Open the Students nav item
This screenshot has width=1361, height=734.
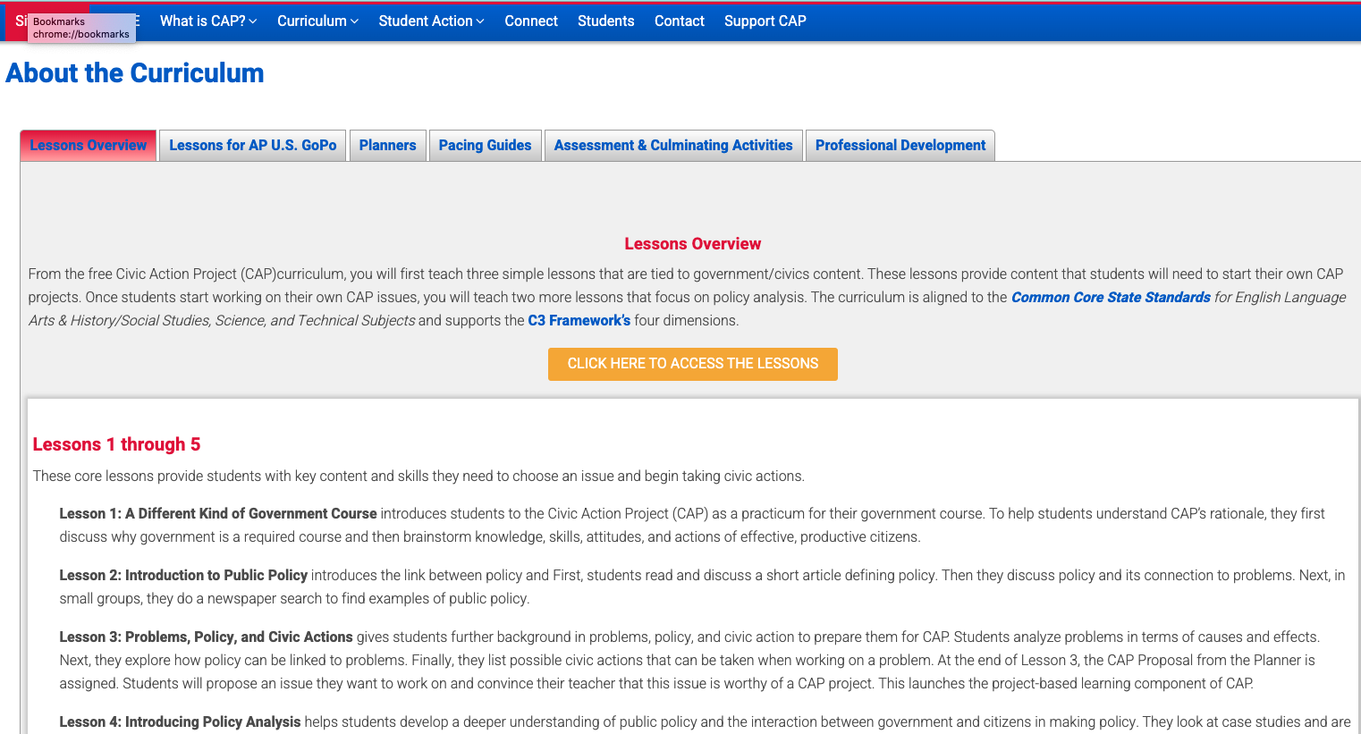pos(605,21)
